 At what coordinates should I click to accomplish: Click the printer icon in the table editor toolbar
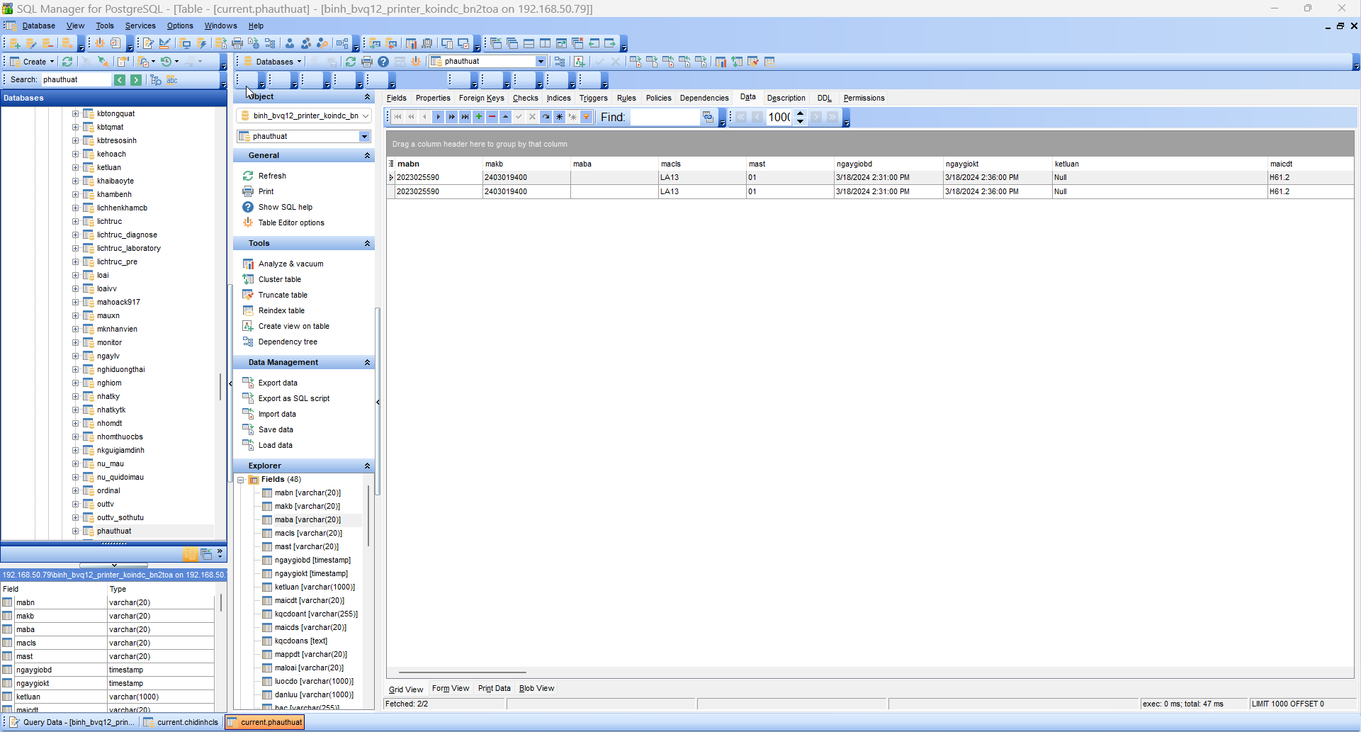point(367,62)
